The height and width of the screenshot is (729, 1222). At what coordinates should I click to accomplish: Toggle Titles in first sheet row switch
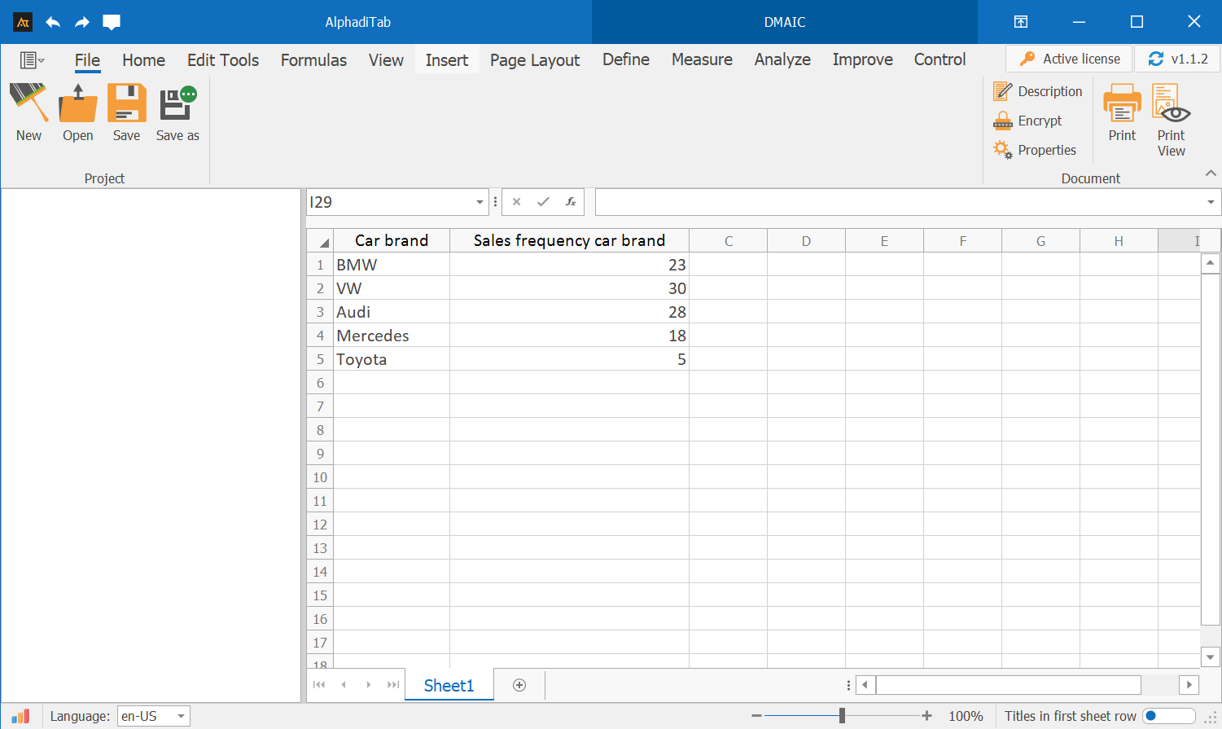[1168, 716]
